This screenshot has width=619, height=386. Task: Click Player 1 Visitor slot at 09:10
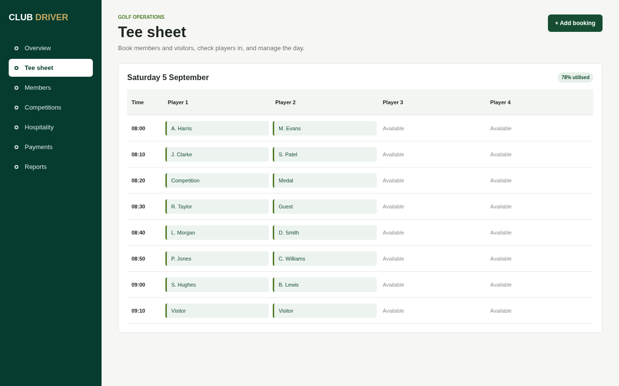point(217,311)
